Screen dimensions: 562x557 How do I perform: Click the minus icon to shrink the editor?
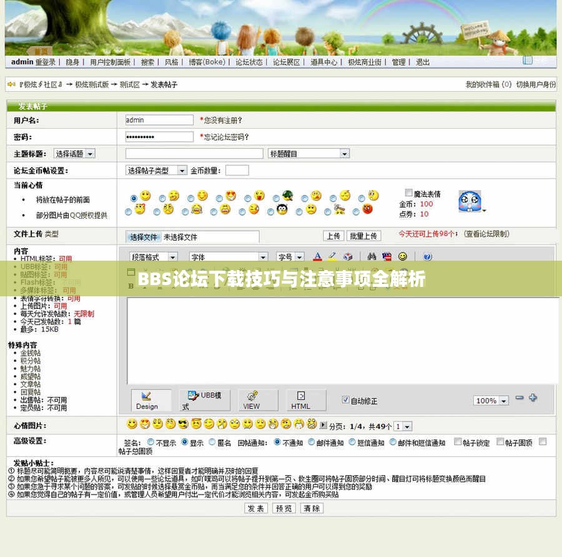tap(520, 398)
